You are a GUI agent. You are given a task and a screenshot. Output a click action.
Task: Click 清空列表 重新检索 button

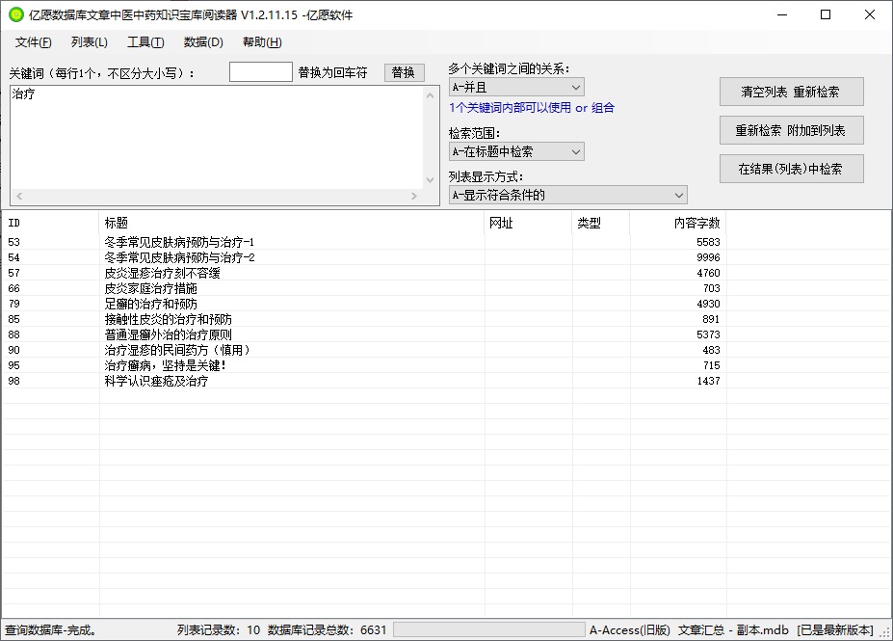pyautogui.click(x=791, y=92)
